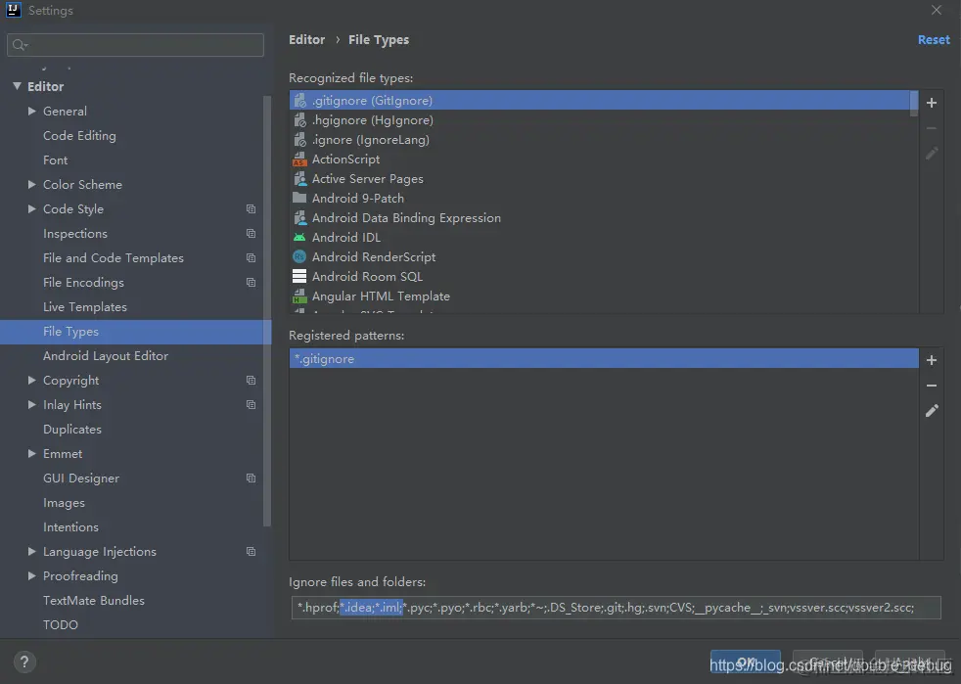The height and width of the screenshot is (684, 961).
Task: Open Android Layout Editor settings
Action: [106, 356]
